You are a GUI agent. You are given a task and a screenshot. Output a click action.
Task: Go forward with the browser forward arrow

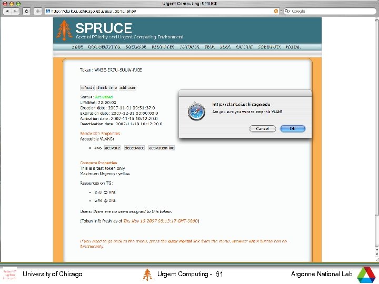coord(15,11)
